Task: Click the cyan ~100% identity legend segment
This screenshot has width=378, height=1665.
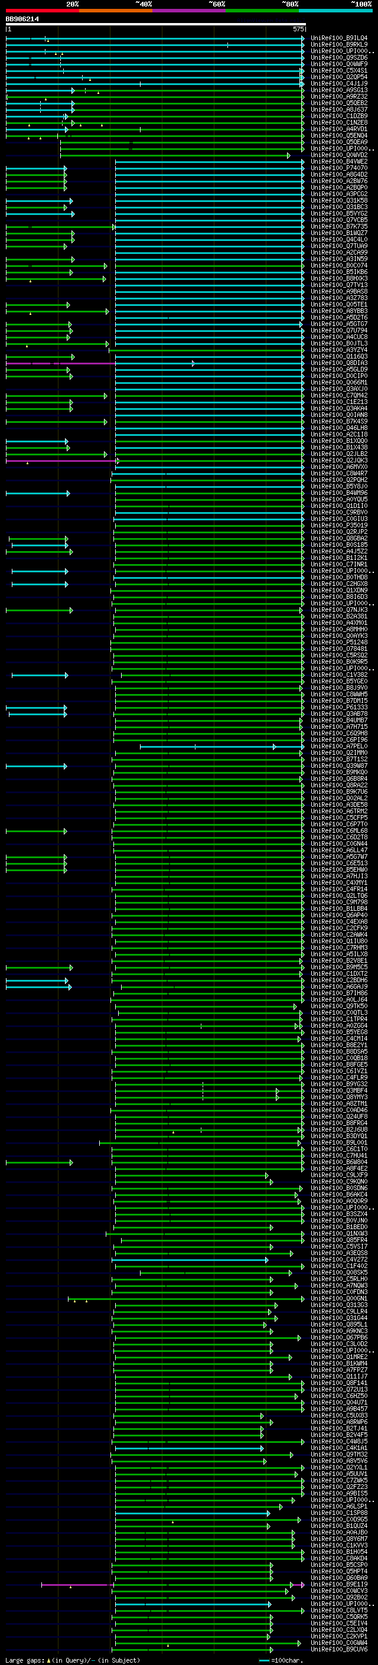Action: [x=335, y=11]
